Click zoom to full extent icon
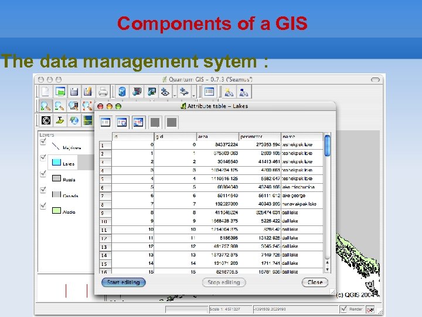The image size is (422, 317). point(87,106)
